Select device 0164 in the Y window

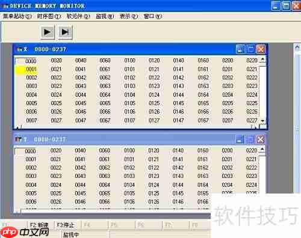203,185
